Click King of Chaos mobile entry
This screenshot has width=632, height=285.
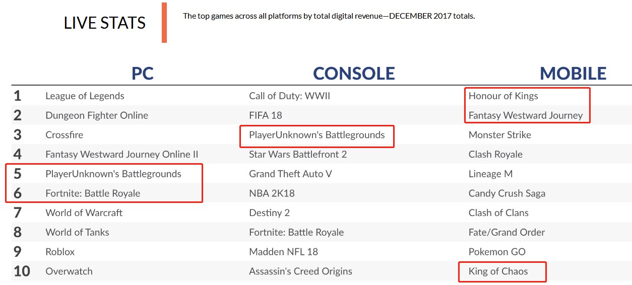(498, 271)
